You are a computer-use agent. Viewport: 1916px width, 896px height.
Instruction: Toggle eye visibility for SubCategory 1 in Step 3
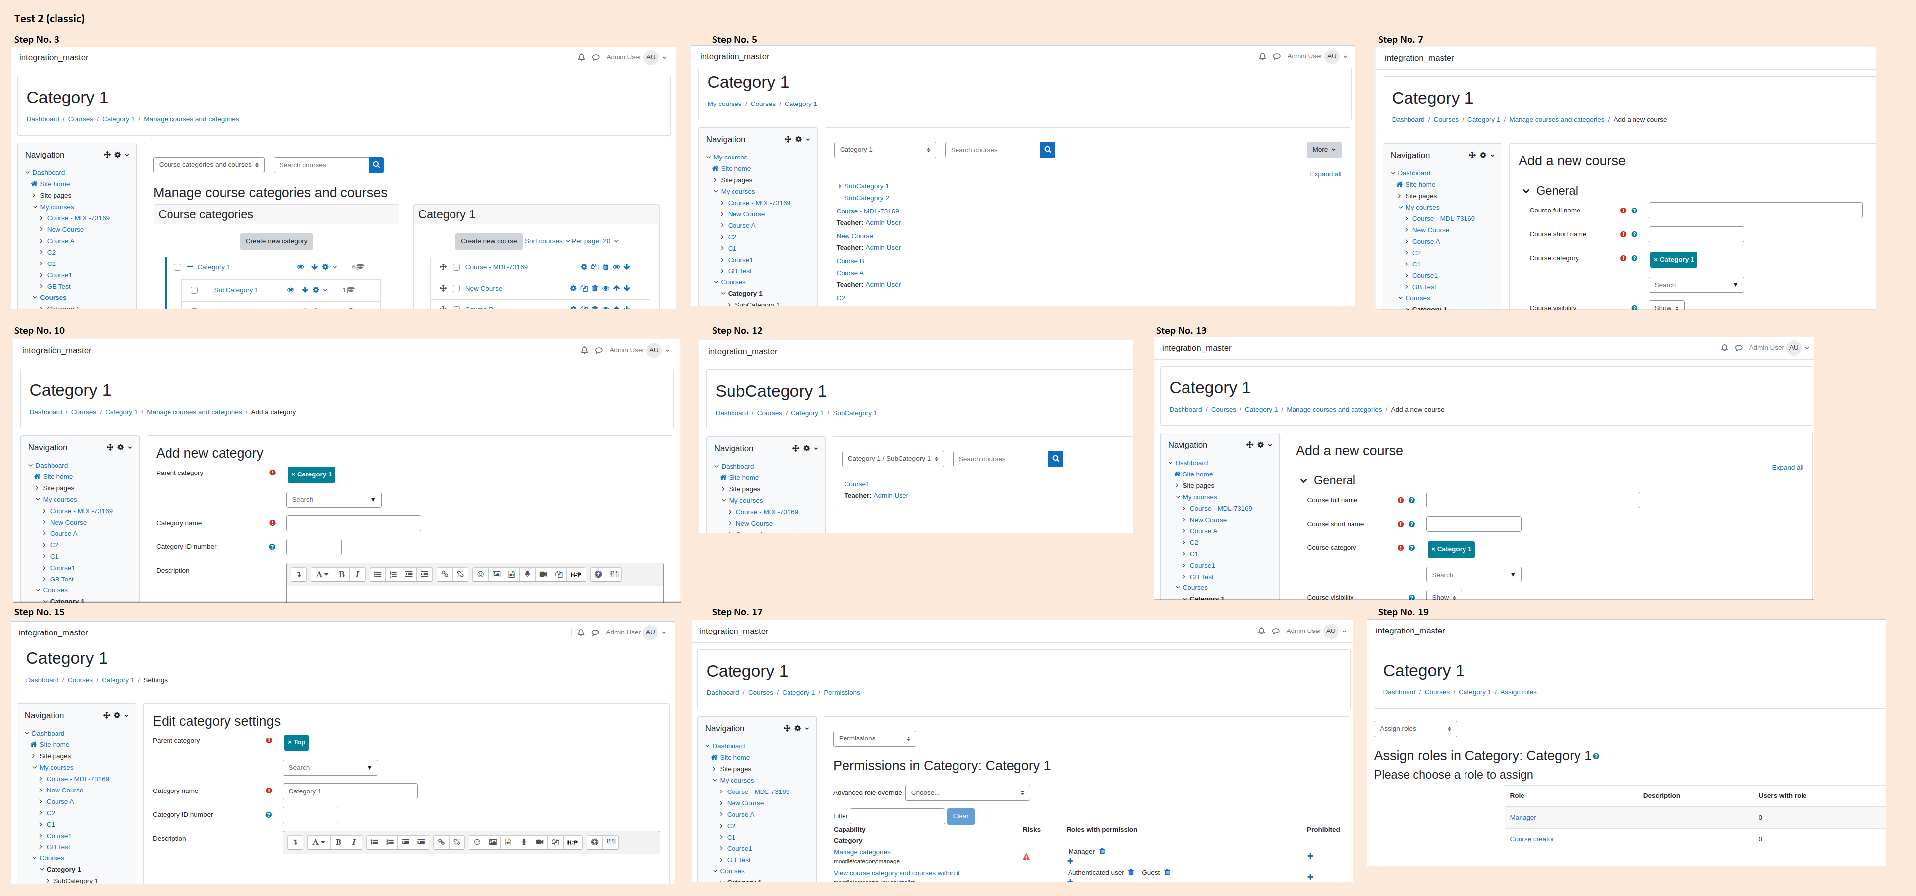click(291, 290)
